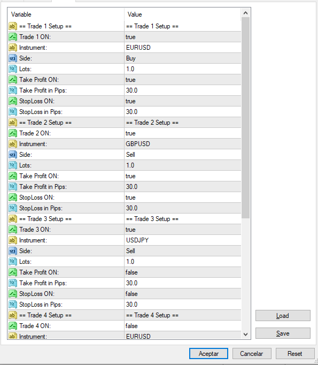Toggle Trade 2 Take Profit ON value

click(x=183, y=176)
